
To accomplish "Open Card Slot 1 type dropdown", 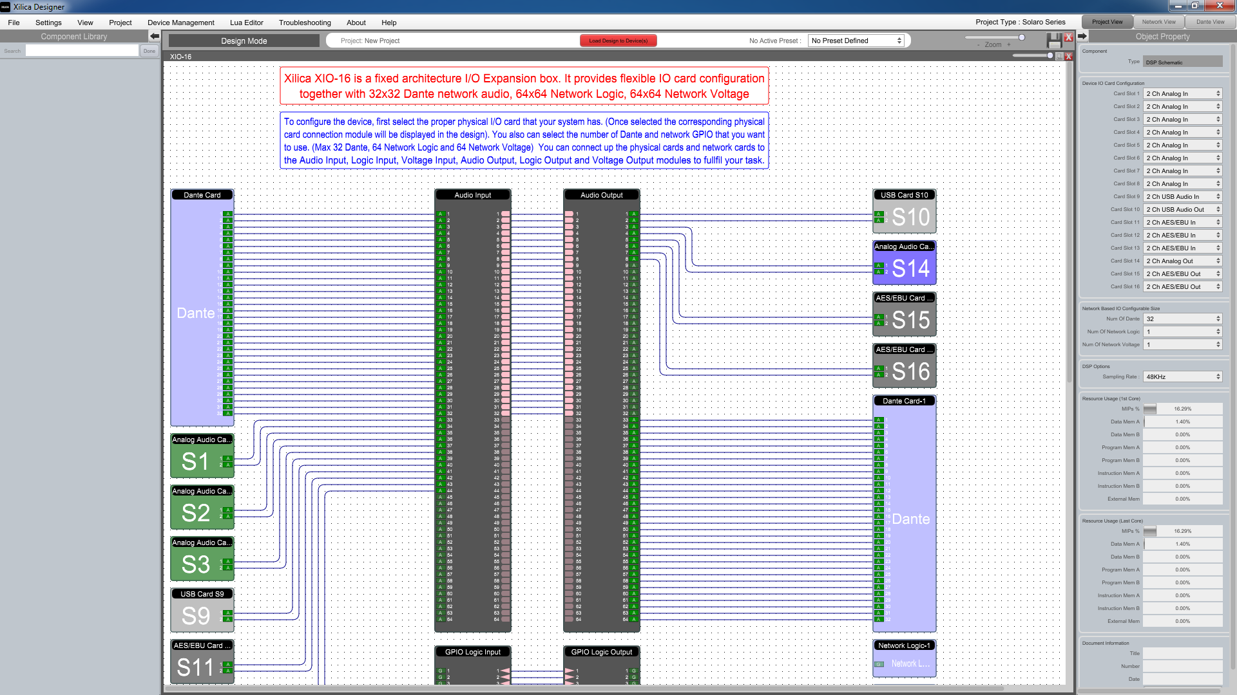I will [x=1183, y=94].
